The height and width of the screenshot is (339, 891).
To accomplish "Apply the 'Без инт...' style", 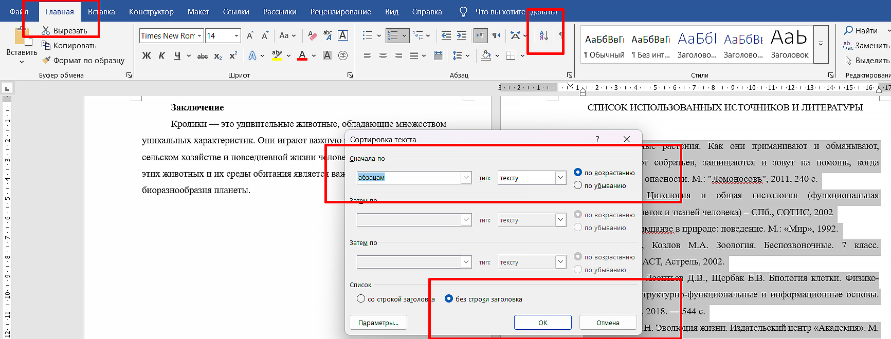I will click(650, 45).
